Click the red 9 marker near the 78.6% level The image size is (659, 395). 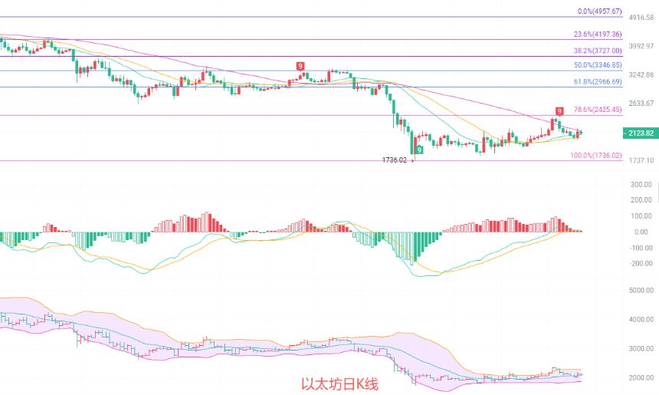[559, 111]
